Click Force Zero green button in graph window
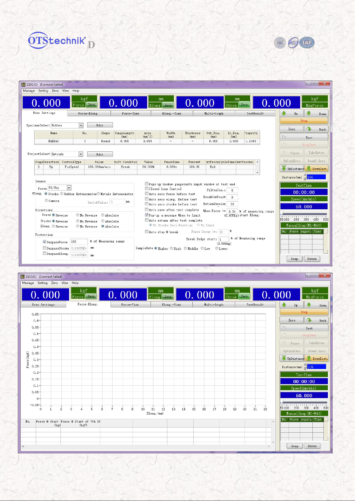This screenshot has width=355, height=501. tap(91, 296)
